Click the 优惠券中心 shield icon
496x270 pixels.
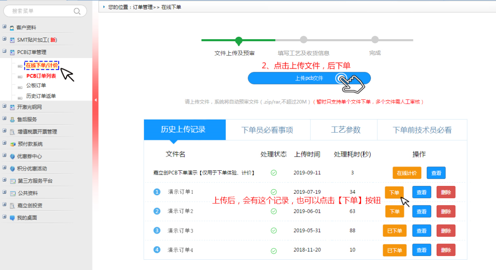pos(12,157)
